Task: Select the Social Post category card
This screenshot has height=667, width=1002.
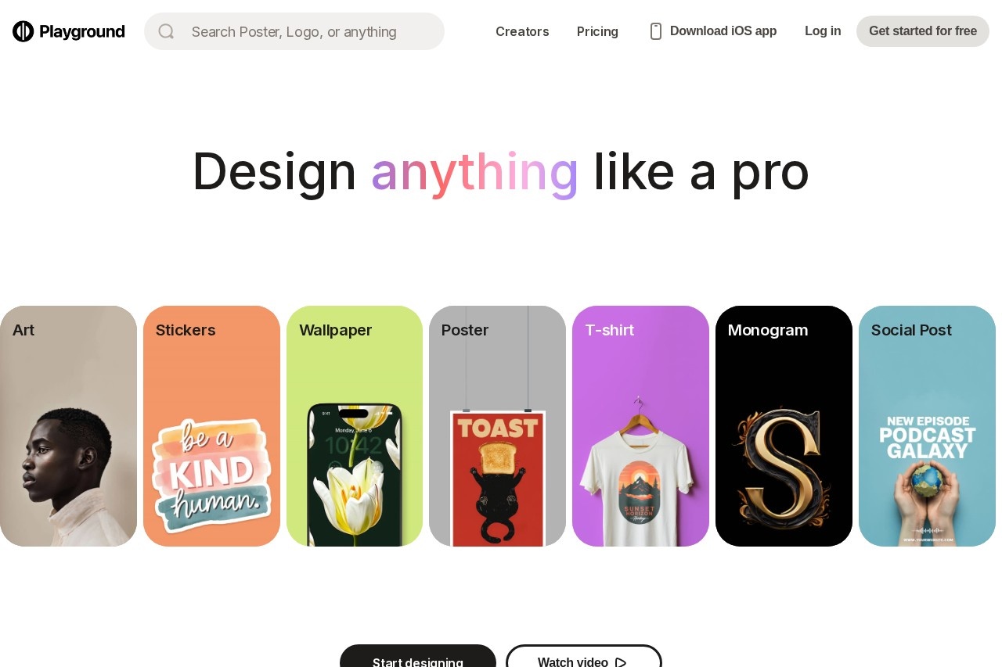Action: click(927, 426)
